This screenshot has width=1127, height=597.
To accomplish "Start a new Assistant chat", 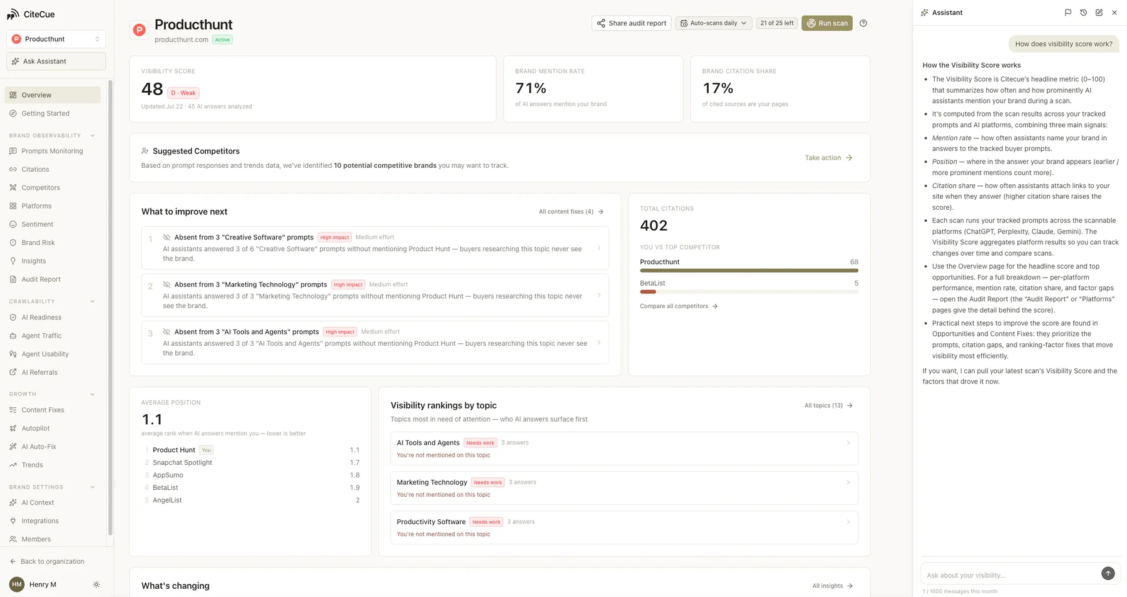I will (1099, 13).
